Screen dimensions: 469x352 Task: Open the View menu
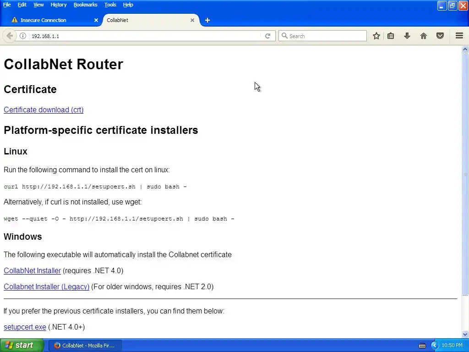pyautogui.click(x=38, y=5)
